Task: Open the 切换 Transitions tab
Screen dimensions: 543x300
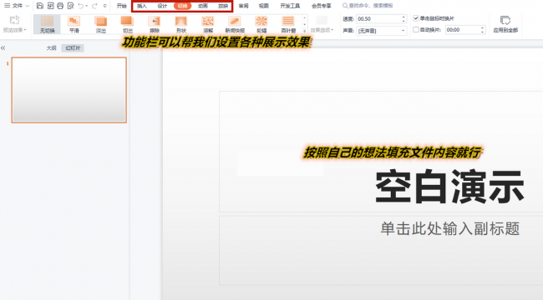Action: click(182, 6)
